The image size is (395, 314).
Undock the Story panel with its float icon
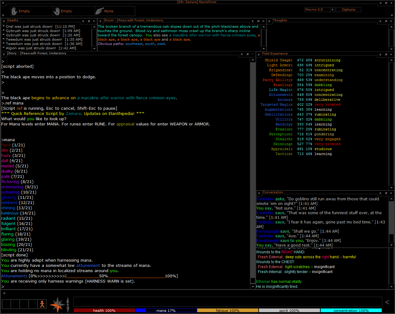pos(247,54)
